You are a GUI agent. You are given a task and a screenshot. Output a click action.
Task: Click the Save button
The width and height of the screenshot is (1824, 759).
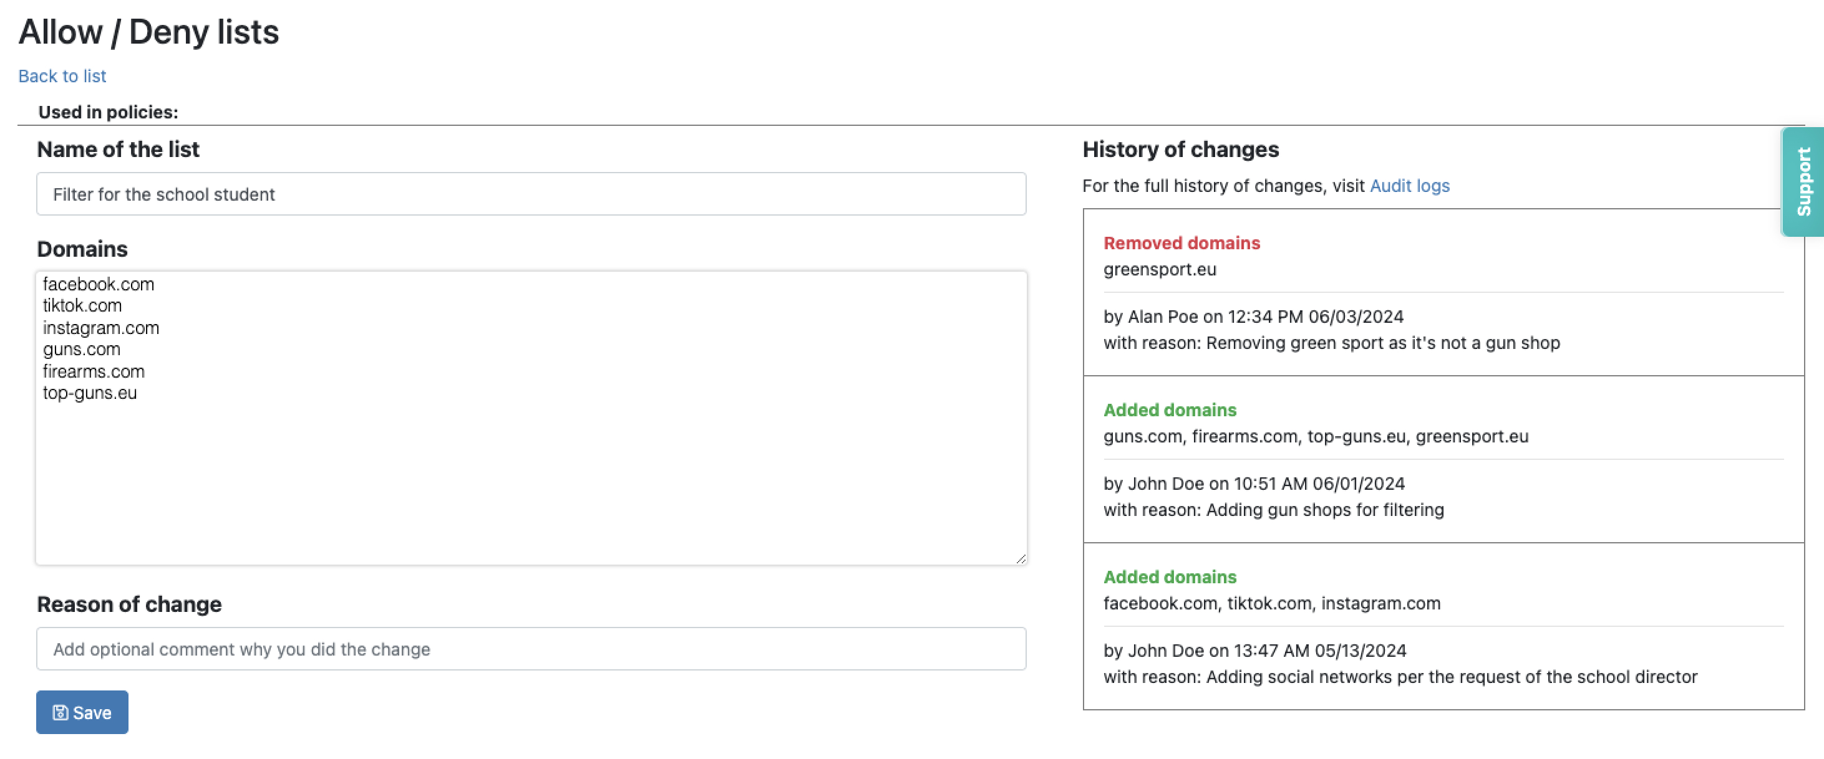[x=82, y=712]
